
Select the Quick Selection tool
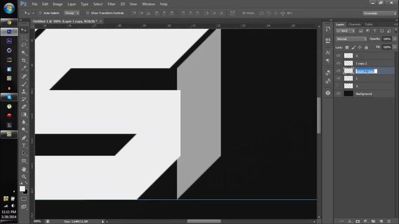coord(24,53)
